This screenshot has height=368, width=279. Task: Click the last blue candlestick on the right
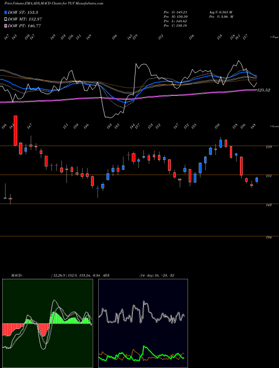257,180
